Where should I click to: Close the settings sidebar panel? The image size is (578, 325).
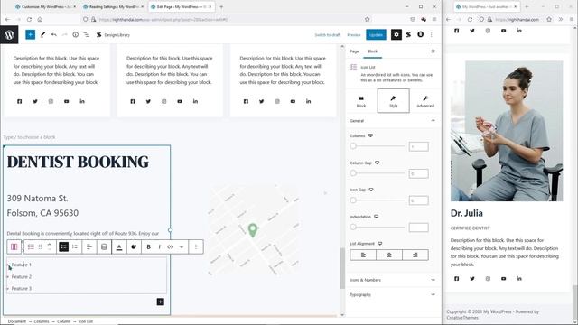coord(433,51)
